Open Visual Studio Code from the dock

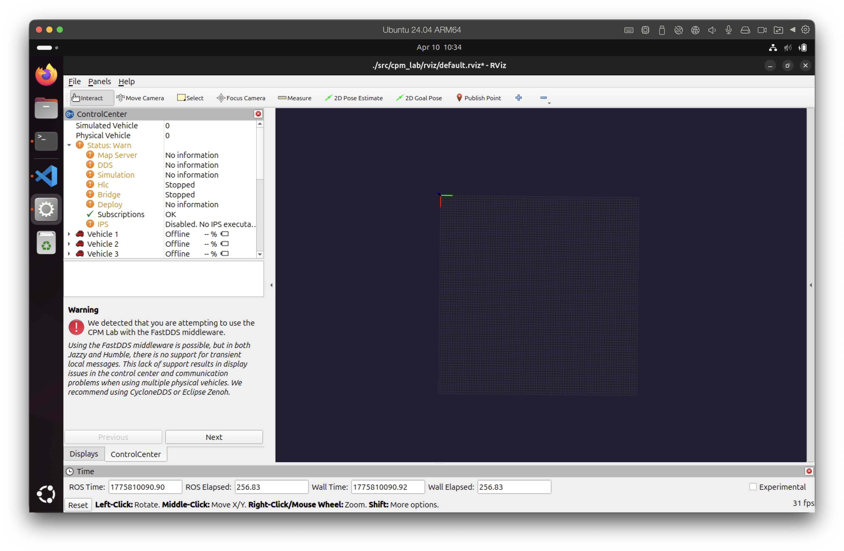(46, 176)
